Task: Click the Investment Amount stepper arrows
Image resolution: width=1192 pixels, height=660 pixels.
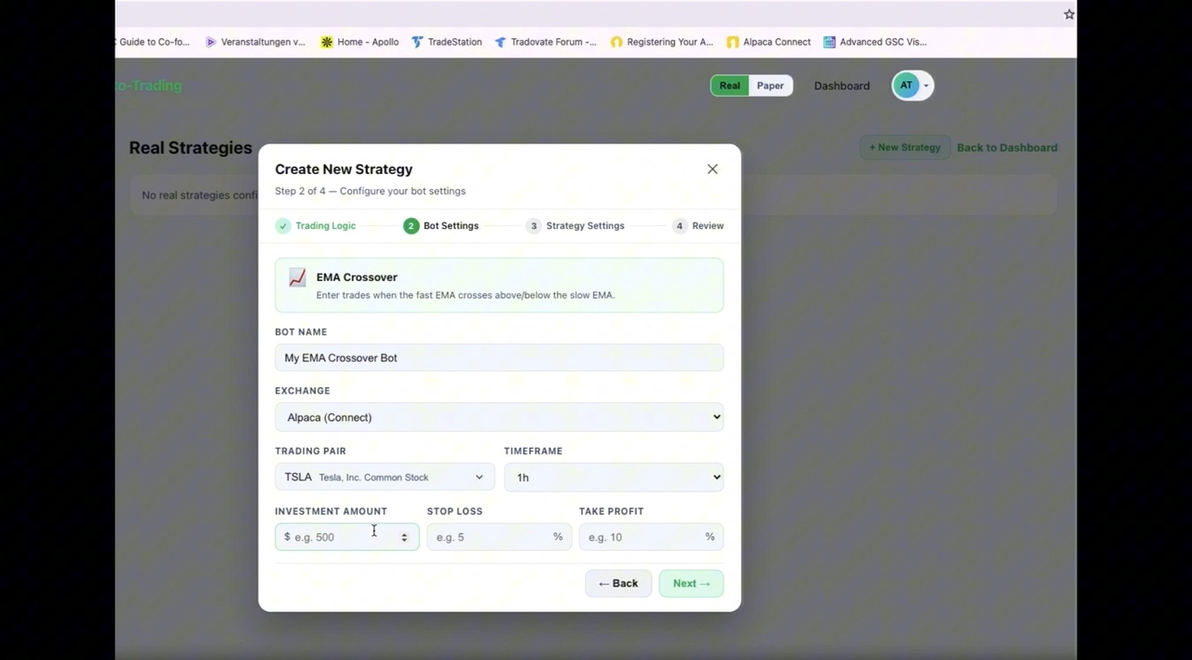Action: point(404,537)
